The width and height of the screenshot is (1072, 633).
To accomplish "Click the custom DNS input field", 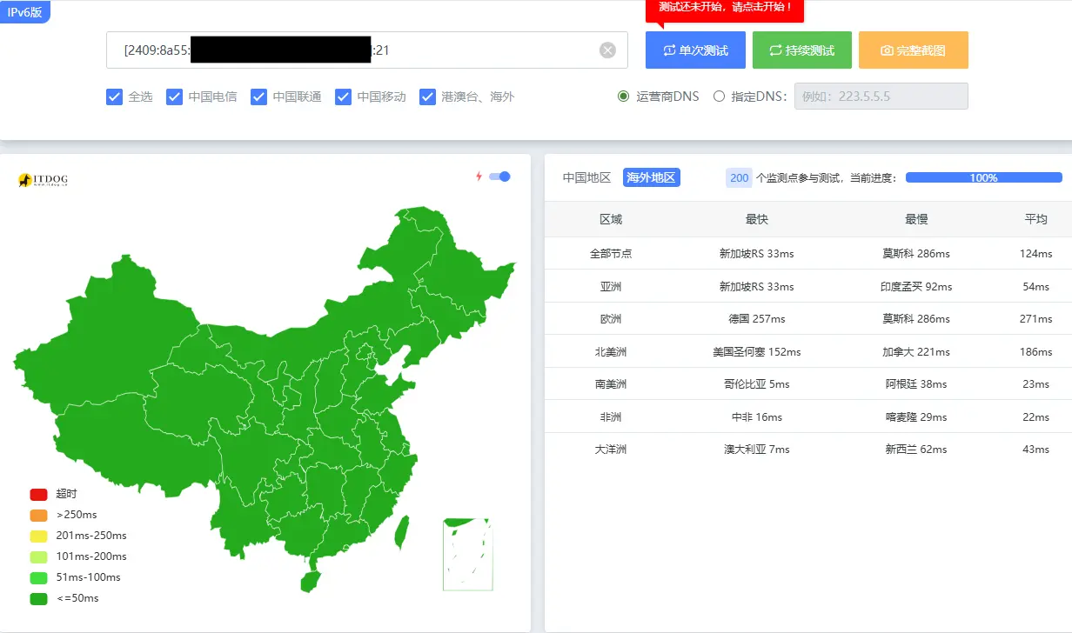I will tap(881, 97).
